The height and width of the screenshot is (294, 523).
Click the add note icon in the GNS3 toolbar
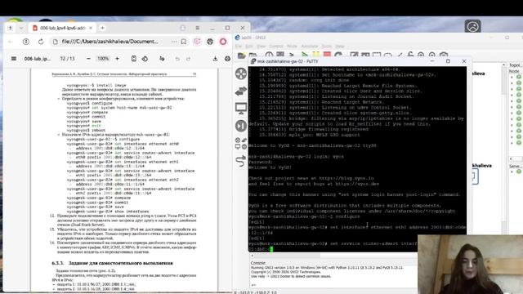354,55
